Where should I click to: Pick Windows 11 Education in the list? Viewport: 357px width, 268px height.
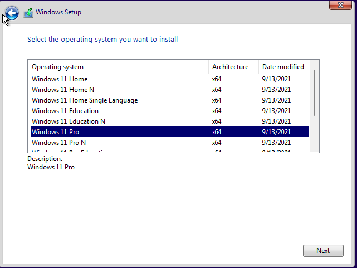point(65,111)
